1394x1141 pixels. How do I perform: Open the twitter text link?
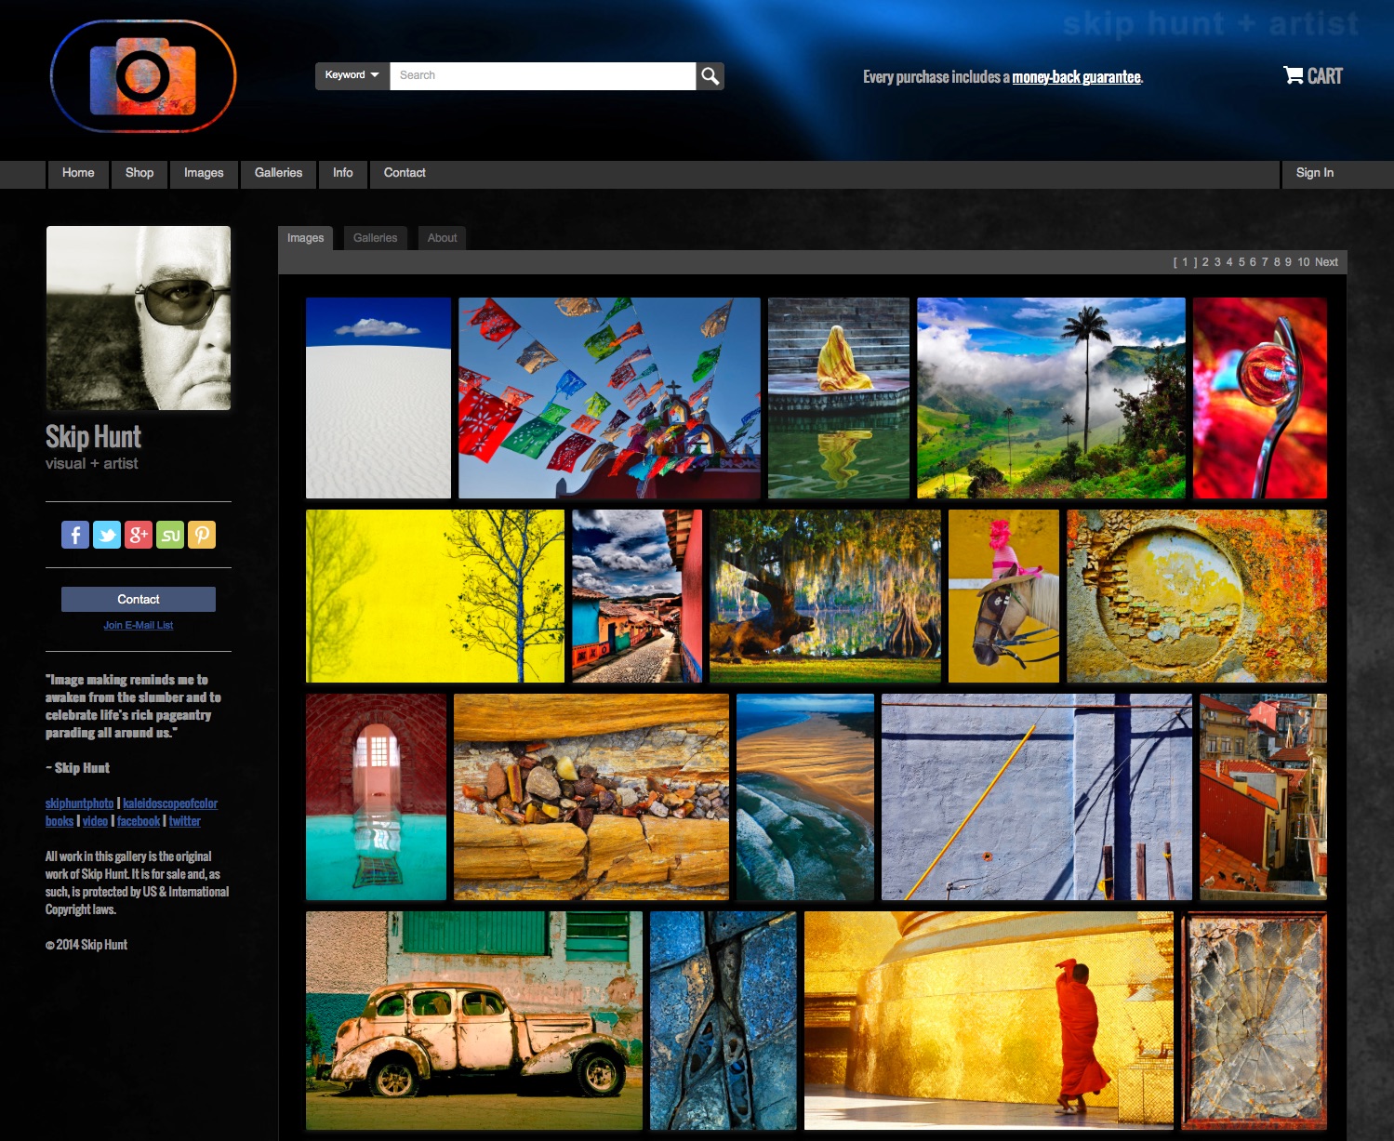pos(184,821)
